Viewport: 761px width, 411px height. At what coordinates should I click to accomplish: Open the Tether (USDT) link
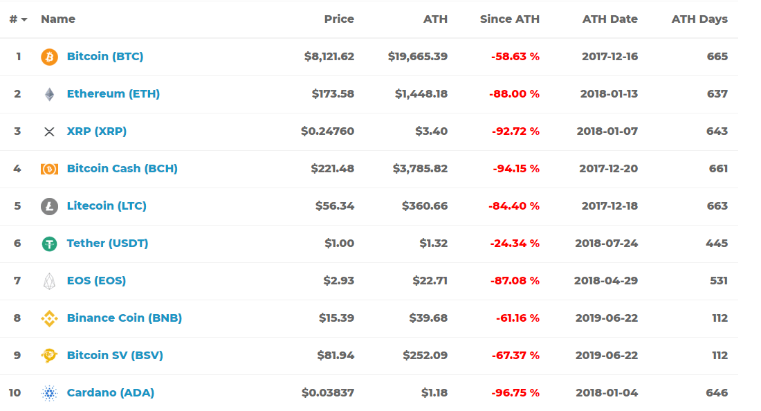tap(107, 243)
